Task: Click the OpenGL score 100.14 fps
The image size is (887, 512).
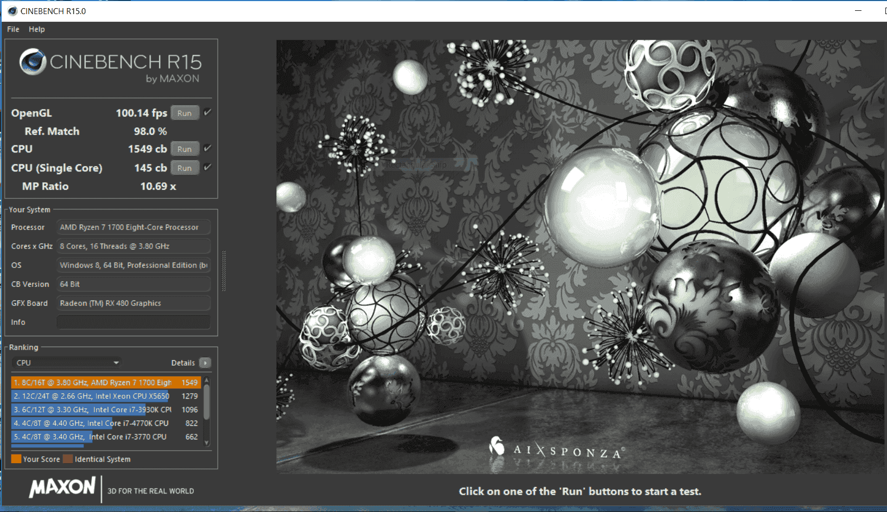Action: click(141, 113)
